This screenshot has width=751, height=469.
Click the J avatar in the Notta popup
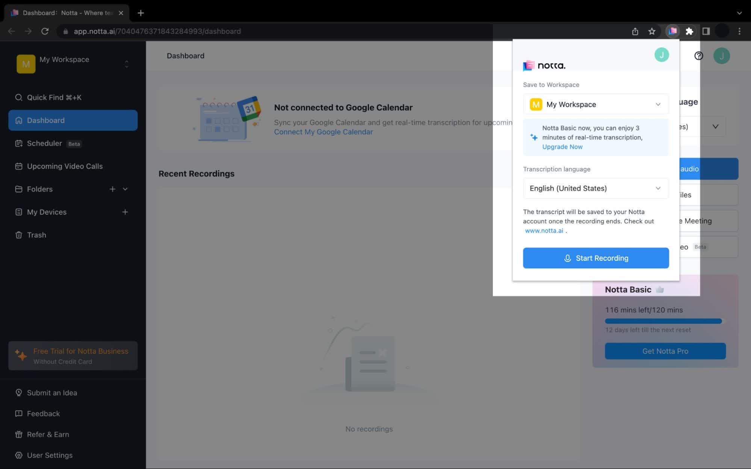pos(662,55)
